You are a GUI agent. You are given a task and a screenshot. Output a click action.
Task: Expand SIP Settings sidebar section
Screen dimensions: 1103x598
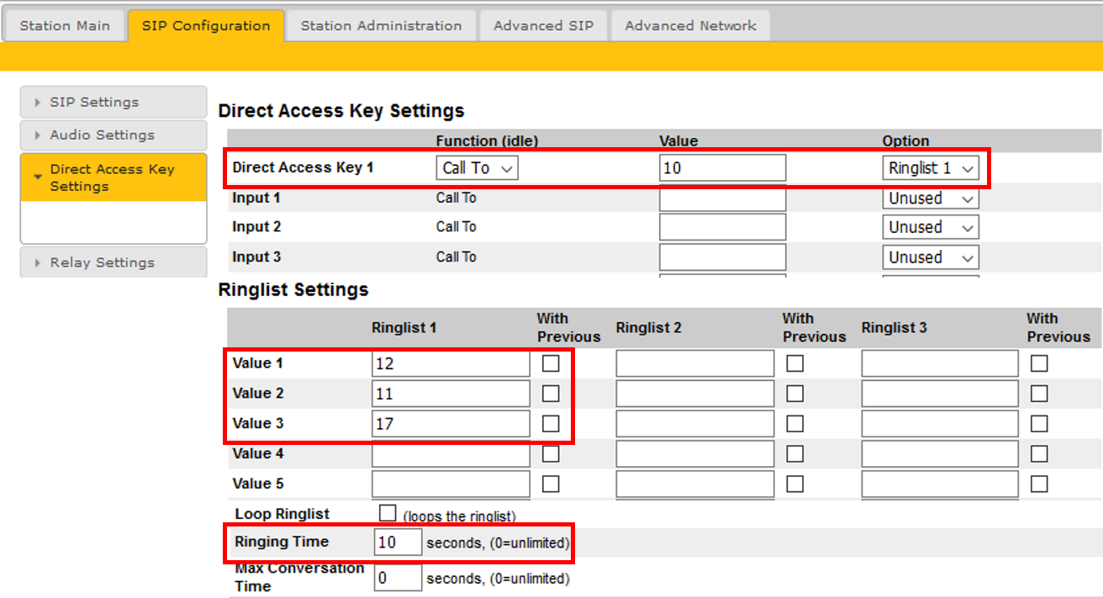click(x=113, y=102)
